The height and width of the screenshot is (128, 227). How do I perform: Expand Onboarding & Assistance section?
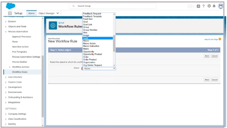6,97
